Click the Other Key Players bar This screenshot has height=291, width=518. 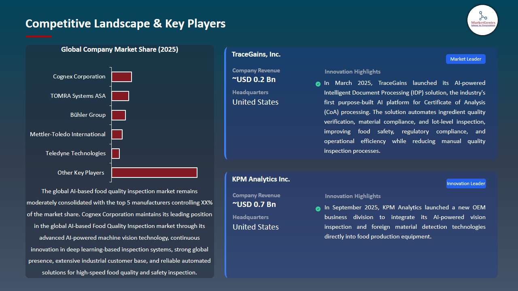tap(154, 173)
